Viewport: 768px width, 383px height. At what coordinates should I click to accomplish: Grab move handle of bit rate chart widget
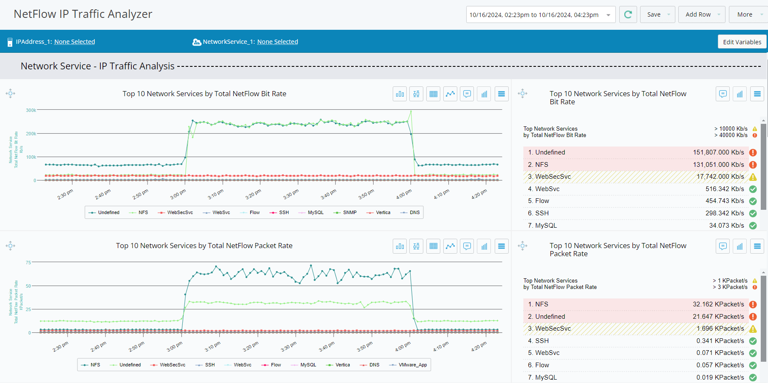point(11,94)
